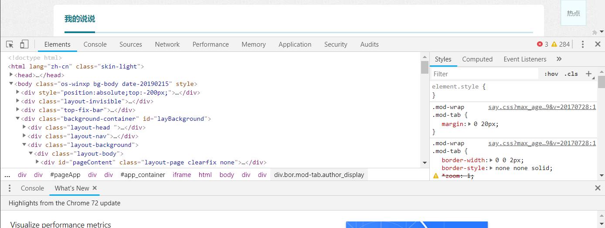
Task: Show more Styles pane tabs chevron
Action: [559, 59]
